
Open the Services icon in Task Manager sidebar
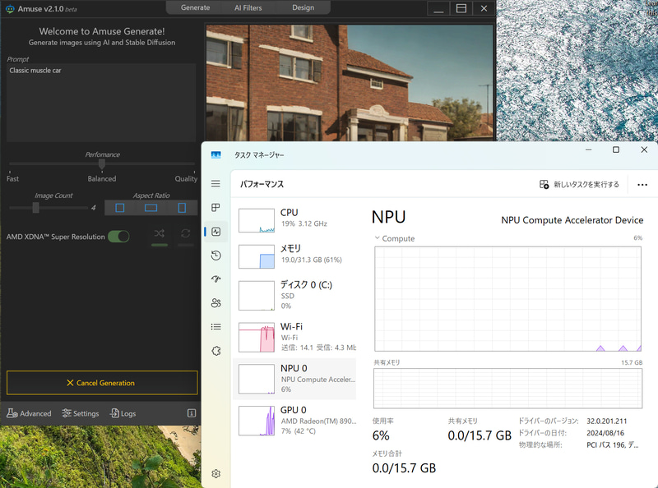tap(216, 351)
